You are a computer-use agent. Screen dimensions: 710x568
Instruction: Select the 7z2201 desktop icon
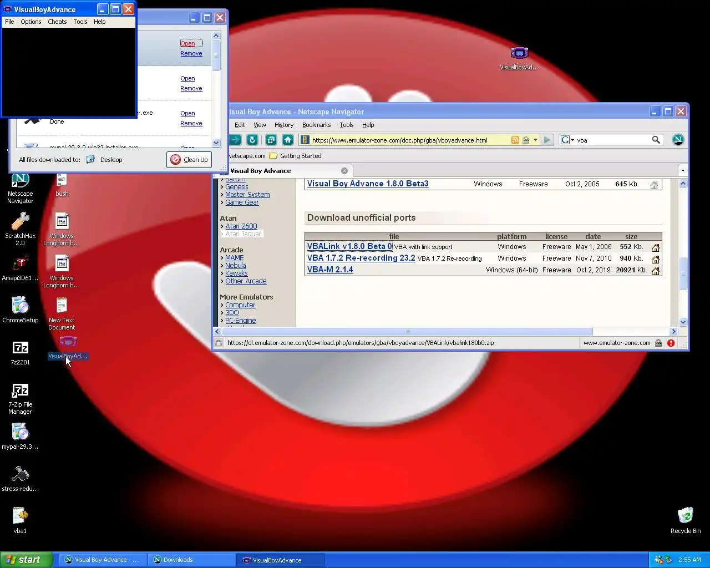tap(21, 353)
